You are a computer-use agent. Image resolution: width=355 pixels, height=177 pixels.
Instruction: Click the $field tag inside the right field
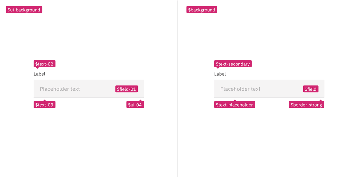pyautogui.click(x=311, y=89)
